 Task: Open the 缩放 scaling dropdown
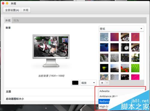[x=88, y=83]
